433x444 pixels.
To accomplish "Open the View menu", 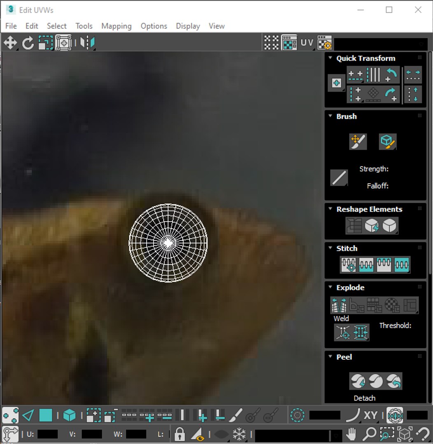I will pyautogui.click(x=217, y=26).
